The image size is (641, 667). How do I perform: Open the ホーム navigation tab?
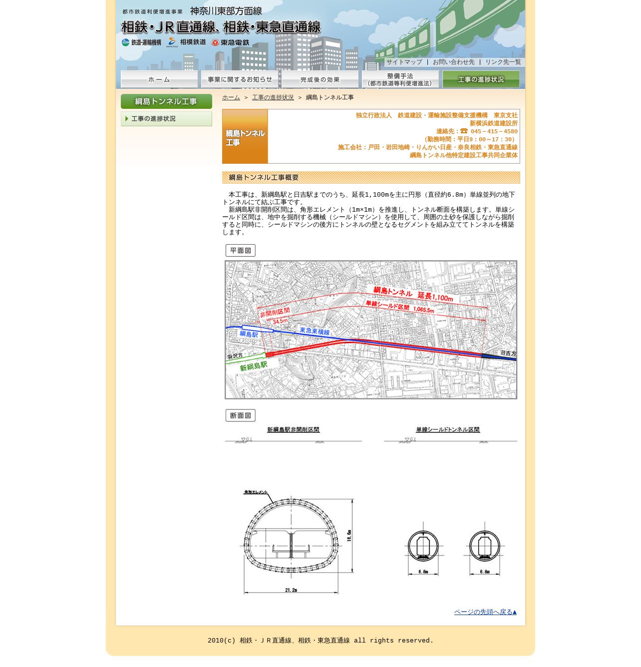159,79
